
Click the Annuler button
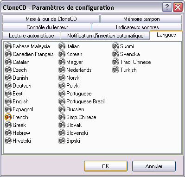154,166
